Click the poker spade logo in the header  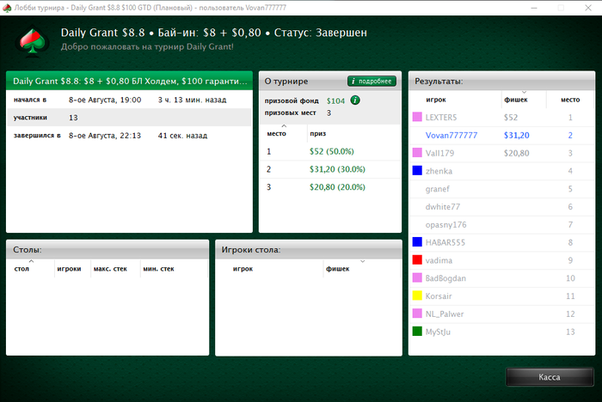pyautogui.click(x=33, y=41)
